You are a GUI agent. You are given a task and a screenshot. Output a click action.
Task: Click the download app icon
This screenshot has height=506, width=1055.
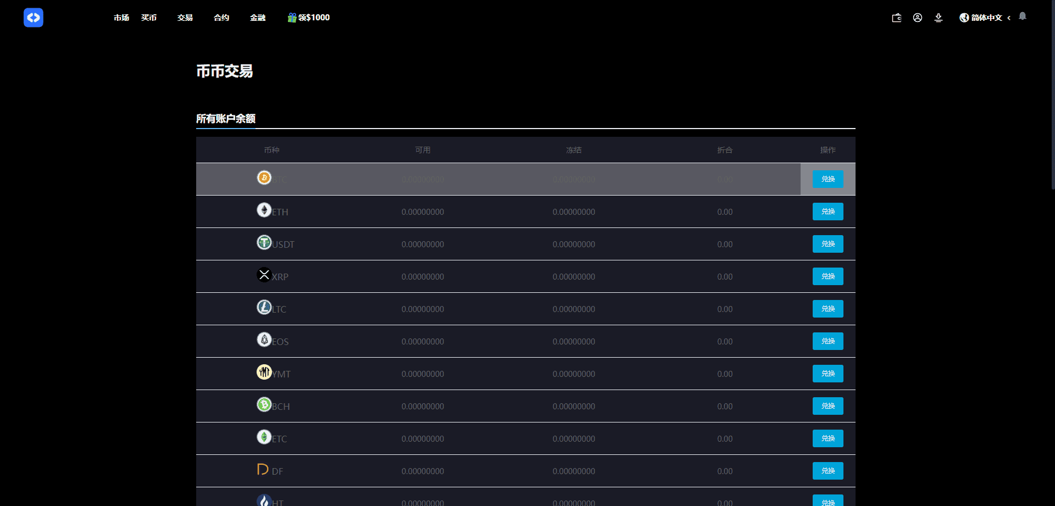(x=939, y=18)
